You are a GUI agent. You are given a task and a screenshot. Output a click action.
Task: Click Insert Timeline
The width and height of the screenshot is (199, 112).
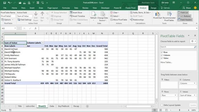77,16
